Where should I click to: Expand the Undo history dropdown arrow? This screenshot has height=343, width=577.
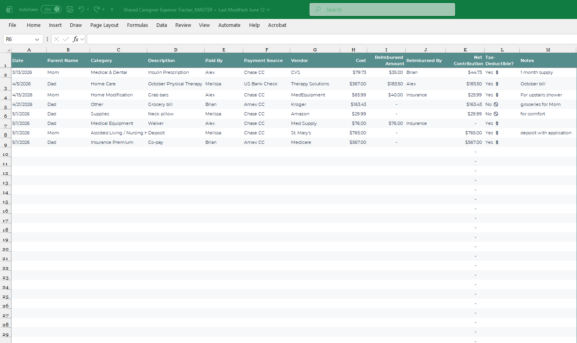tap(88, 9)
